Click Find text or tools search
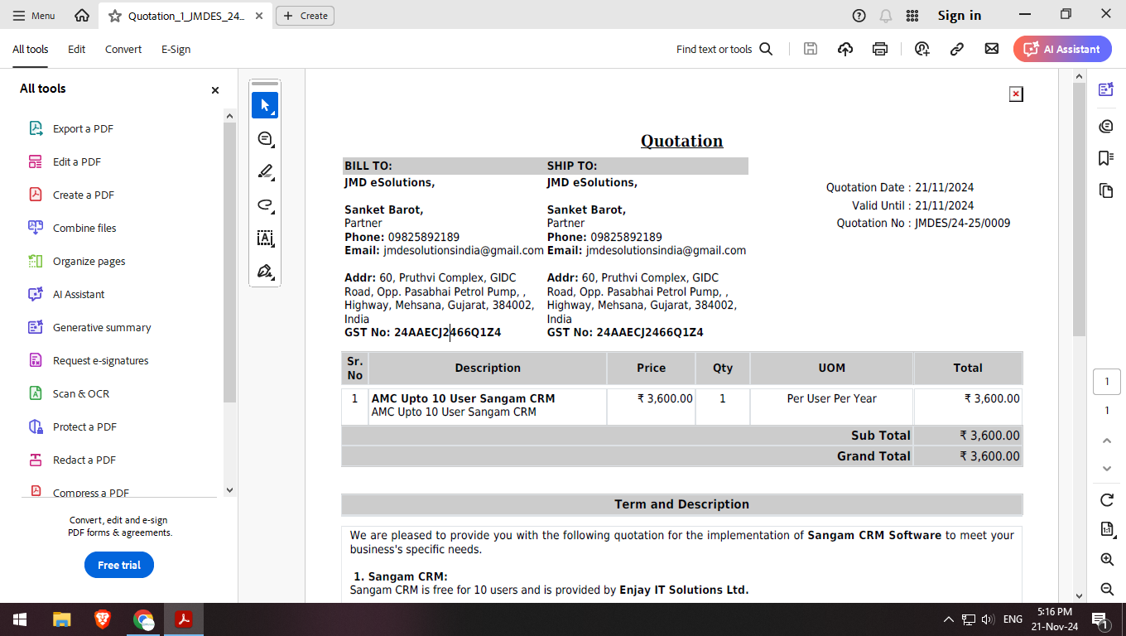Image resolution: width=1126 pixels, height=636 pixels. pos(724,49)
